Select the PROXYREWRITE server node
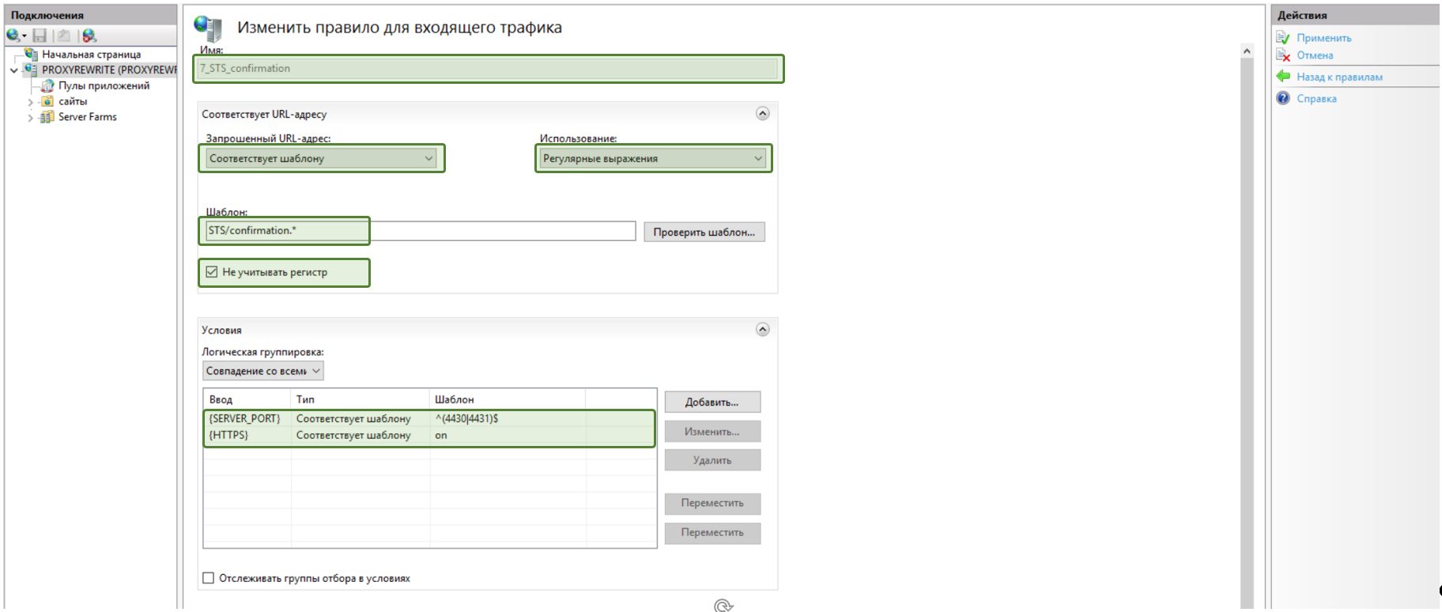 [109, 70]
